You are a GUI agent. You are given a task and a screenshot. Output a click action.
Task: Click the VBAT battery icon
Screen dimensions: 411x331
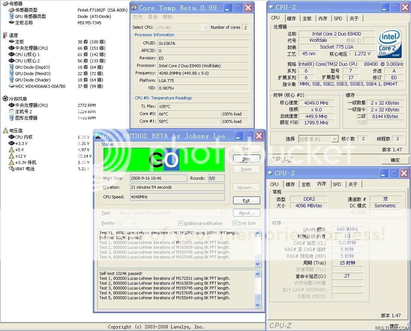12,169
